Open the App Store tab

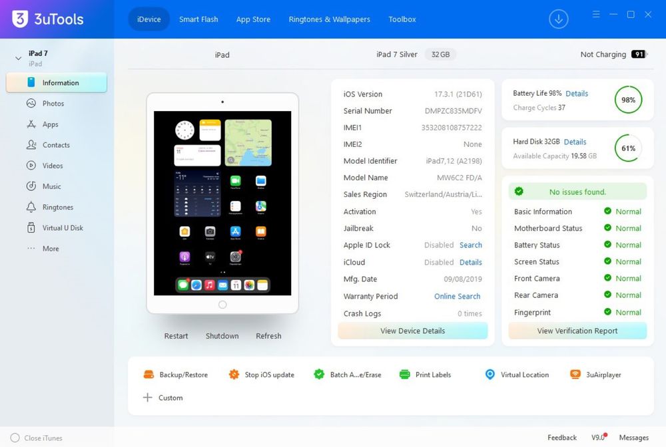pos(253,19)
